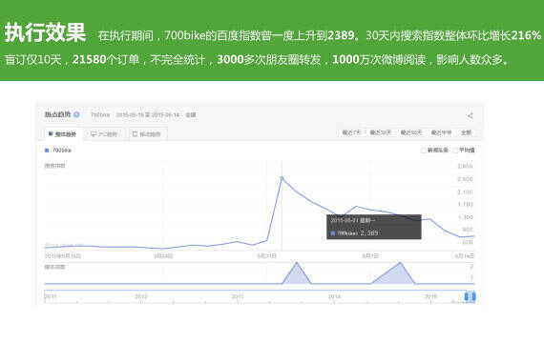Image resolution: width=544 pixels, height=343 pixels.
Task: Select the last 90 days range
Action: (411, 132)
